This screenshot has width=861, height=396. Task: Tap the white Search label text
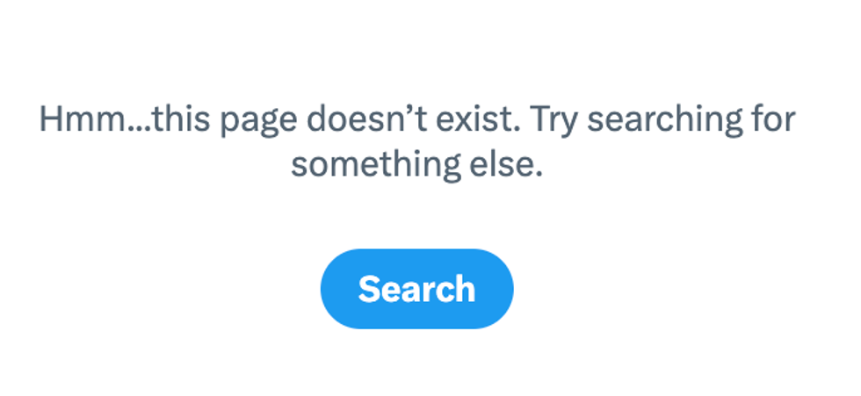(x=416, y=289)
